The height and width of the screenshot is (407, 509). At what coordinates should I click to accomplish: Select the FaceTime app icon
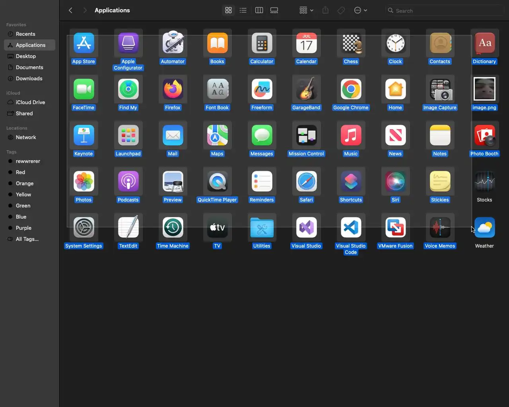pos(84,89)
